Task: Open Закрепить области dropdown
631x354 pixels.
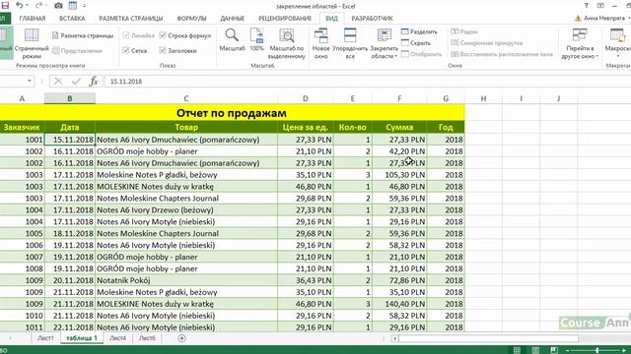Action: pos(384,43)
